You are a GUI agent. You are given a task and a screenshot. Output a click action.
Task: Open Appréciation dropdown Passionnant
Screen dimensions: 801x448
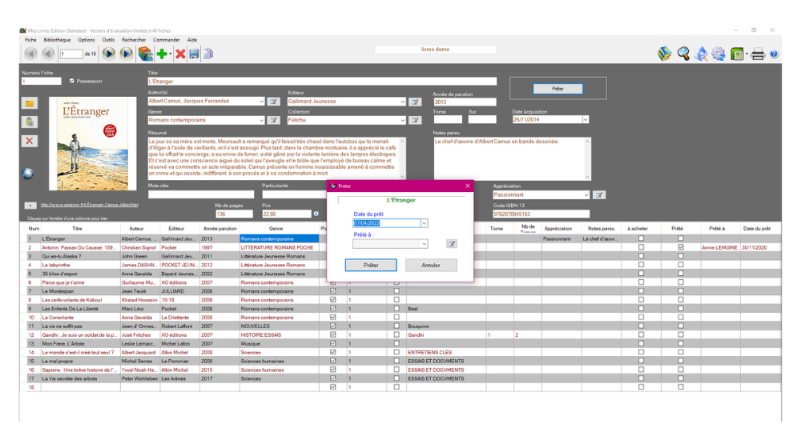[x=586, y=195]
